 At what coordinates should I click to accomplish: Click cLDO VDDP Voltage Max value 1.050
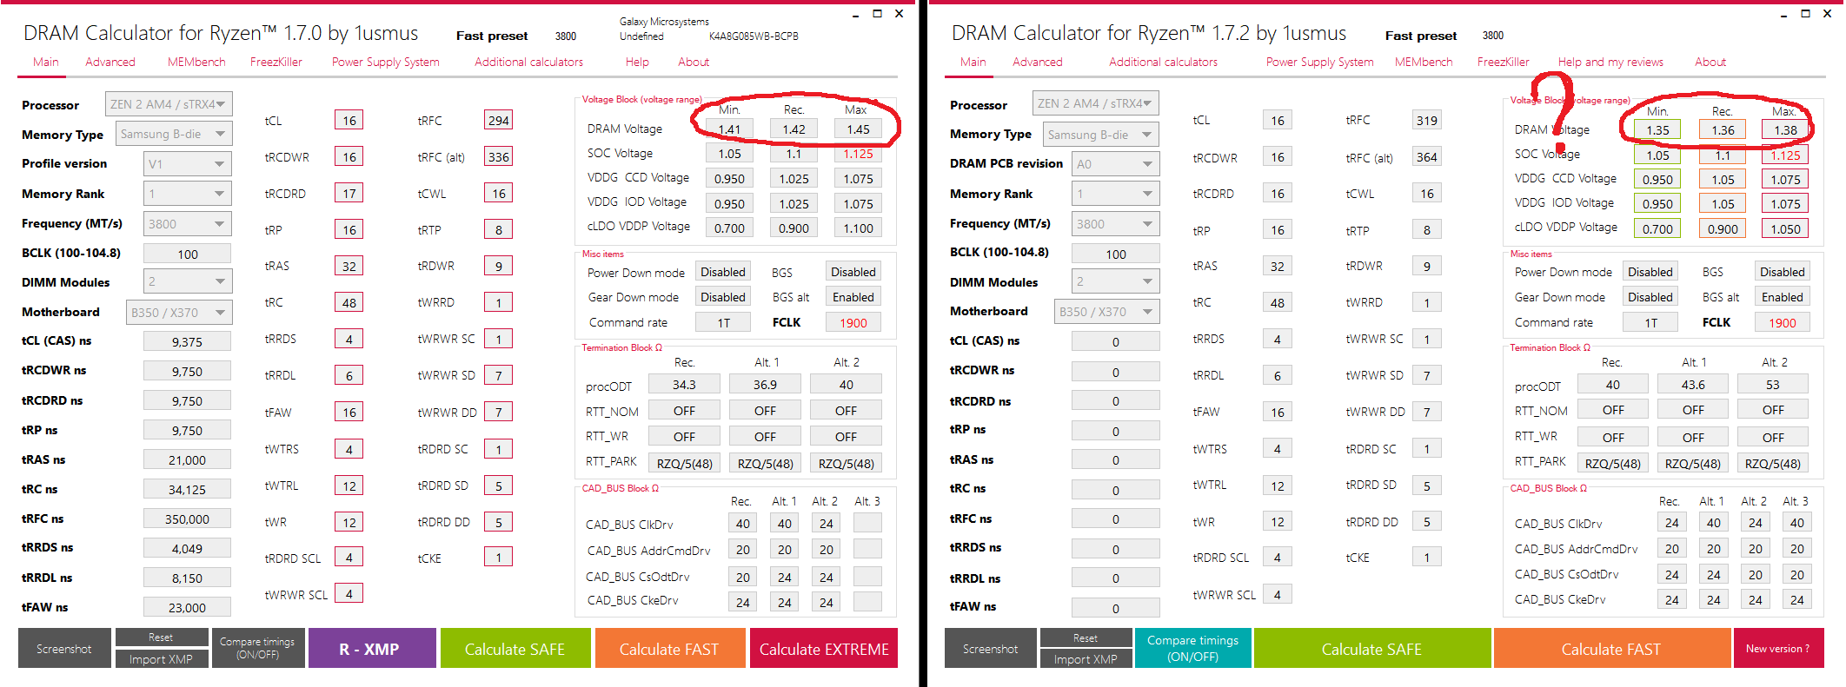point(1786,228)
